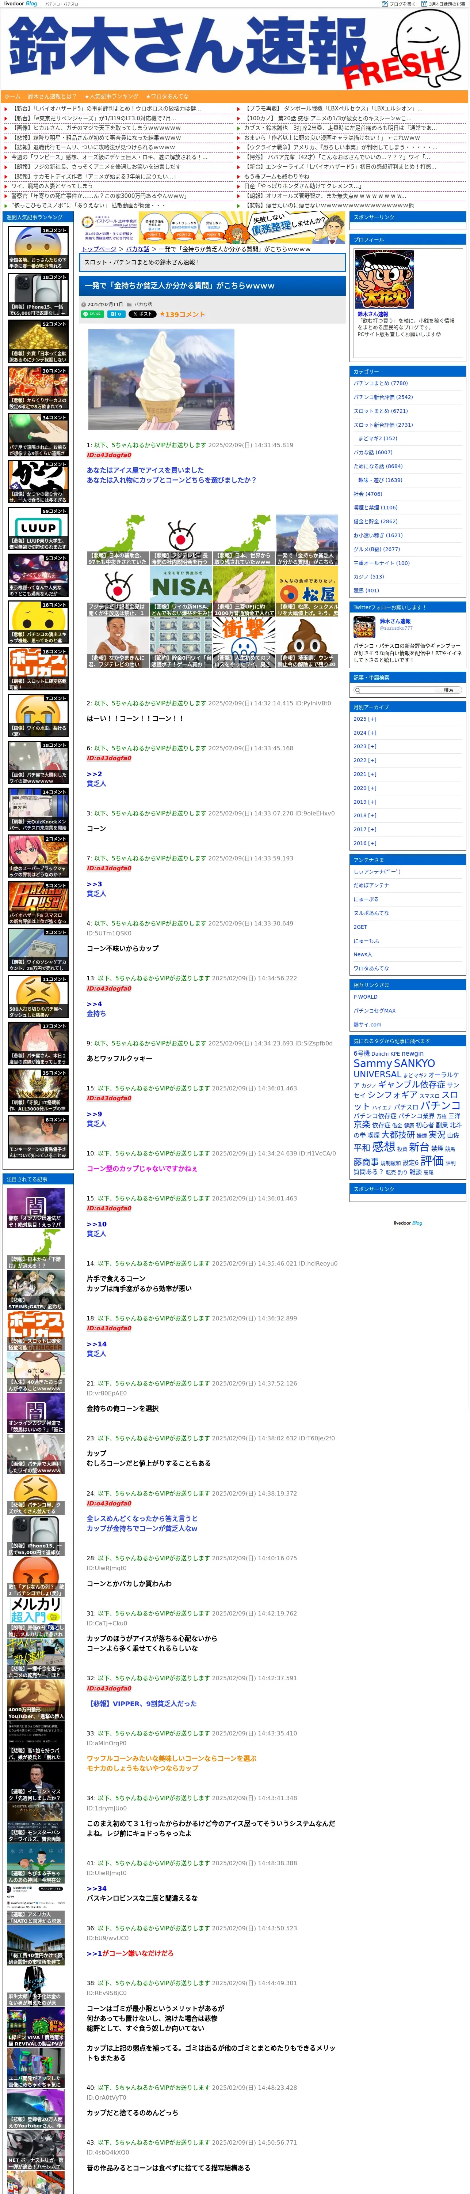Open category 競馬 (401)
The image size is (470, 2194).
pos(366,590)
